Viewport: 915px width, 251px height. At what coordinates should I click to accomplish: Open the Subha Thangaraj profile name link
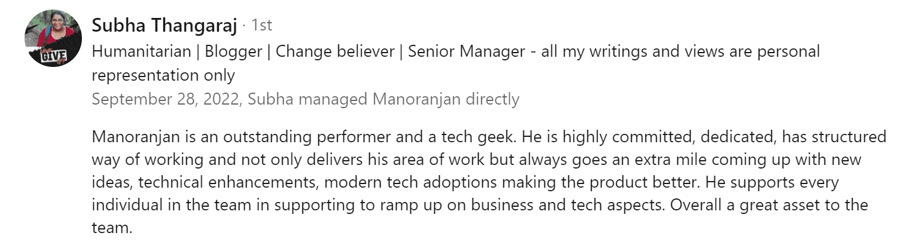[x=164, y=26]
